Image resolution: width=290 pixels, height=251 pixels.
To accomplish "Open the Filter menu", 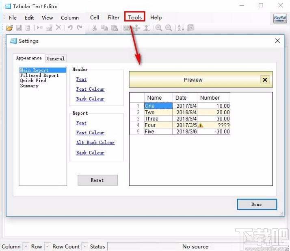I will pyautogui.click(x=114, y=17).
